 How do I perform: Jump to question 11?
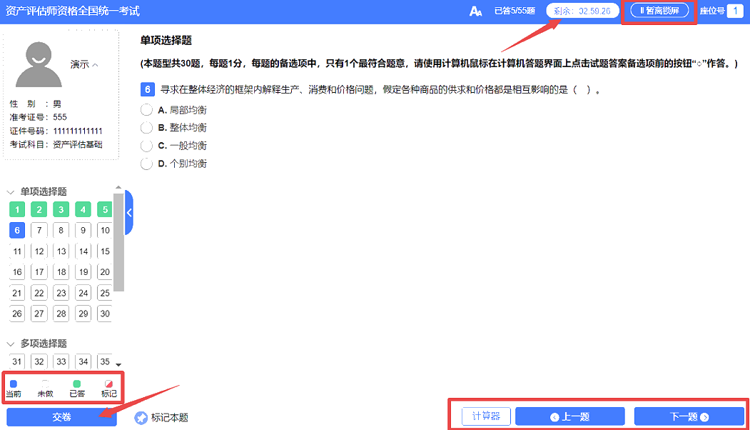click(17, 251)
